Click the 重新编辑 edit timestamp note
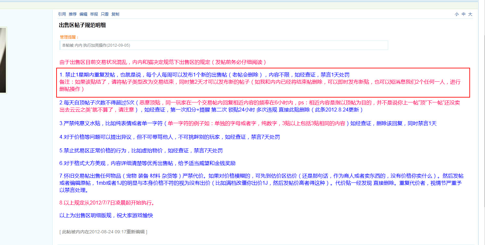 point(104,232)
